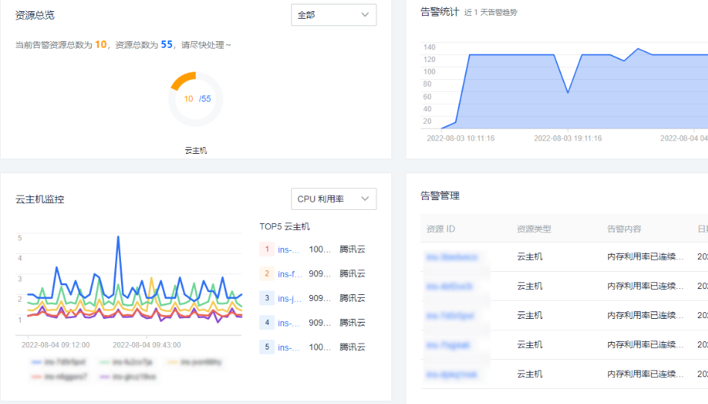
Task: Click the 告警统计 panel title
Action: pyautogui.click(x=440, y=12)
